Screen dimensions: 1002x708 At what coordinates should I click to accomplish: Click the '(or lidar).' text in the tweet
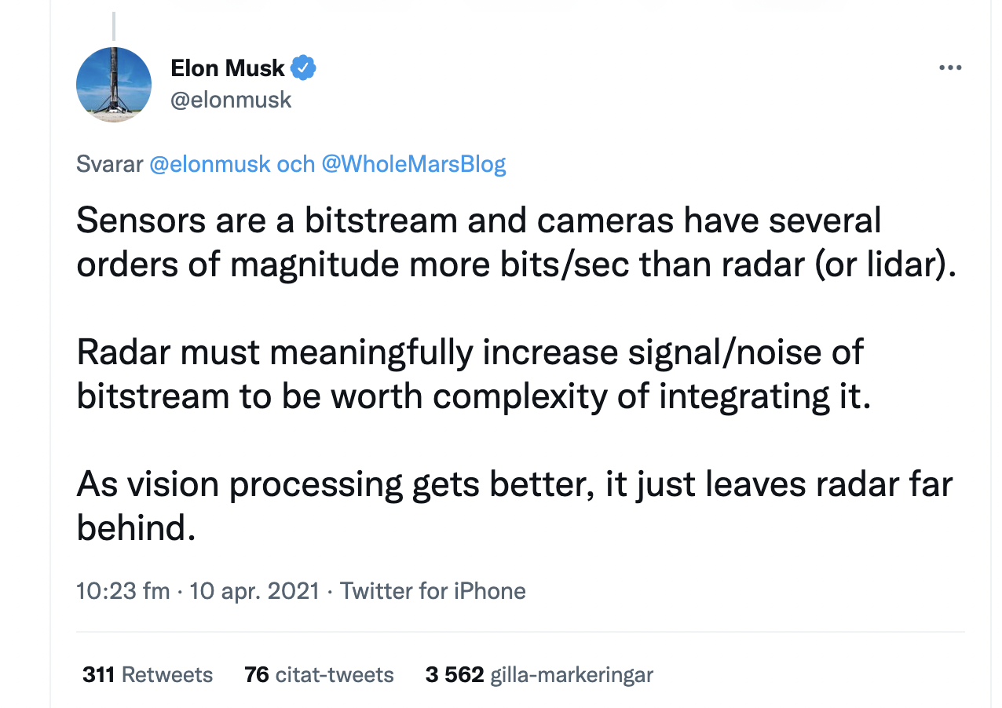tap(886, 265)
